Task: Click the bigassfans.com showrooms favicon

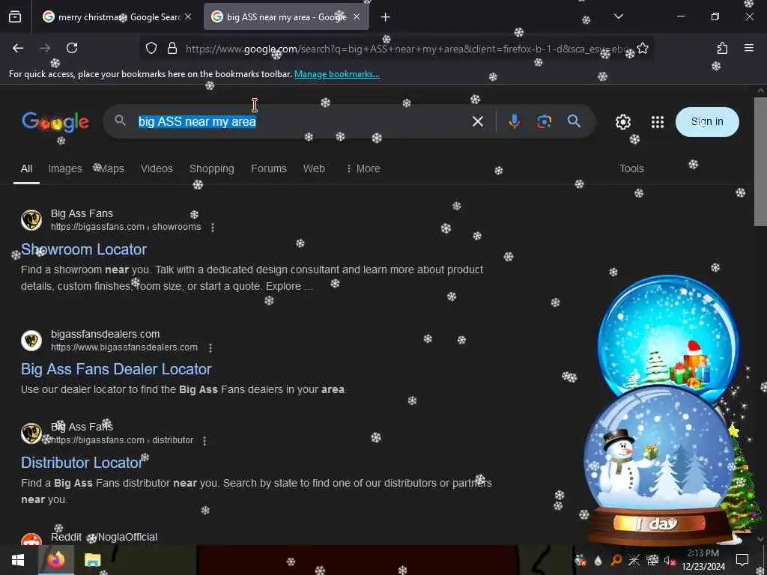Action: [x=31, y=220]
